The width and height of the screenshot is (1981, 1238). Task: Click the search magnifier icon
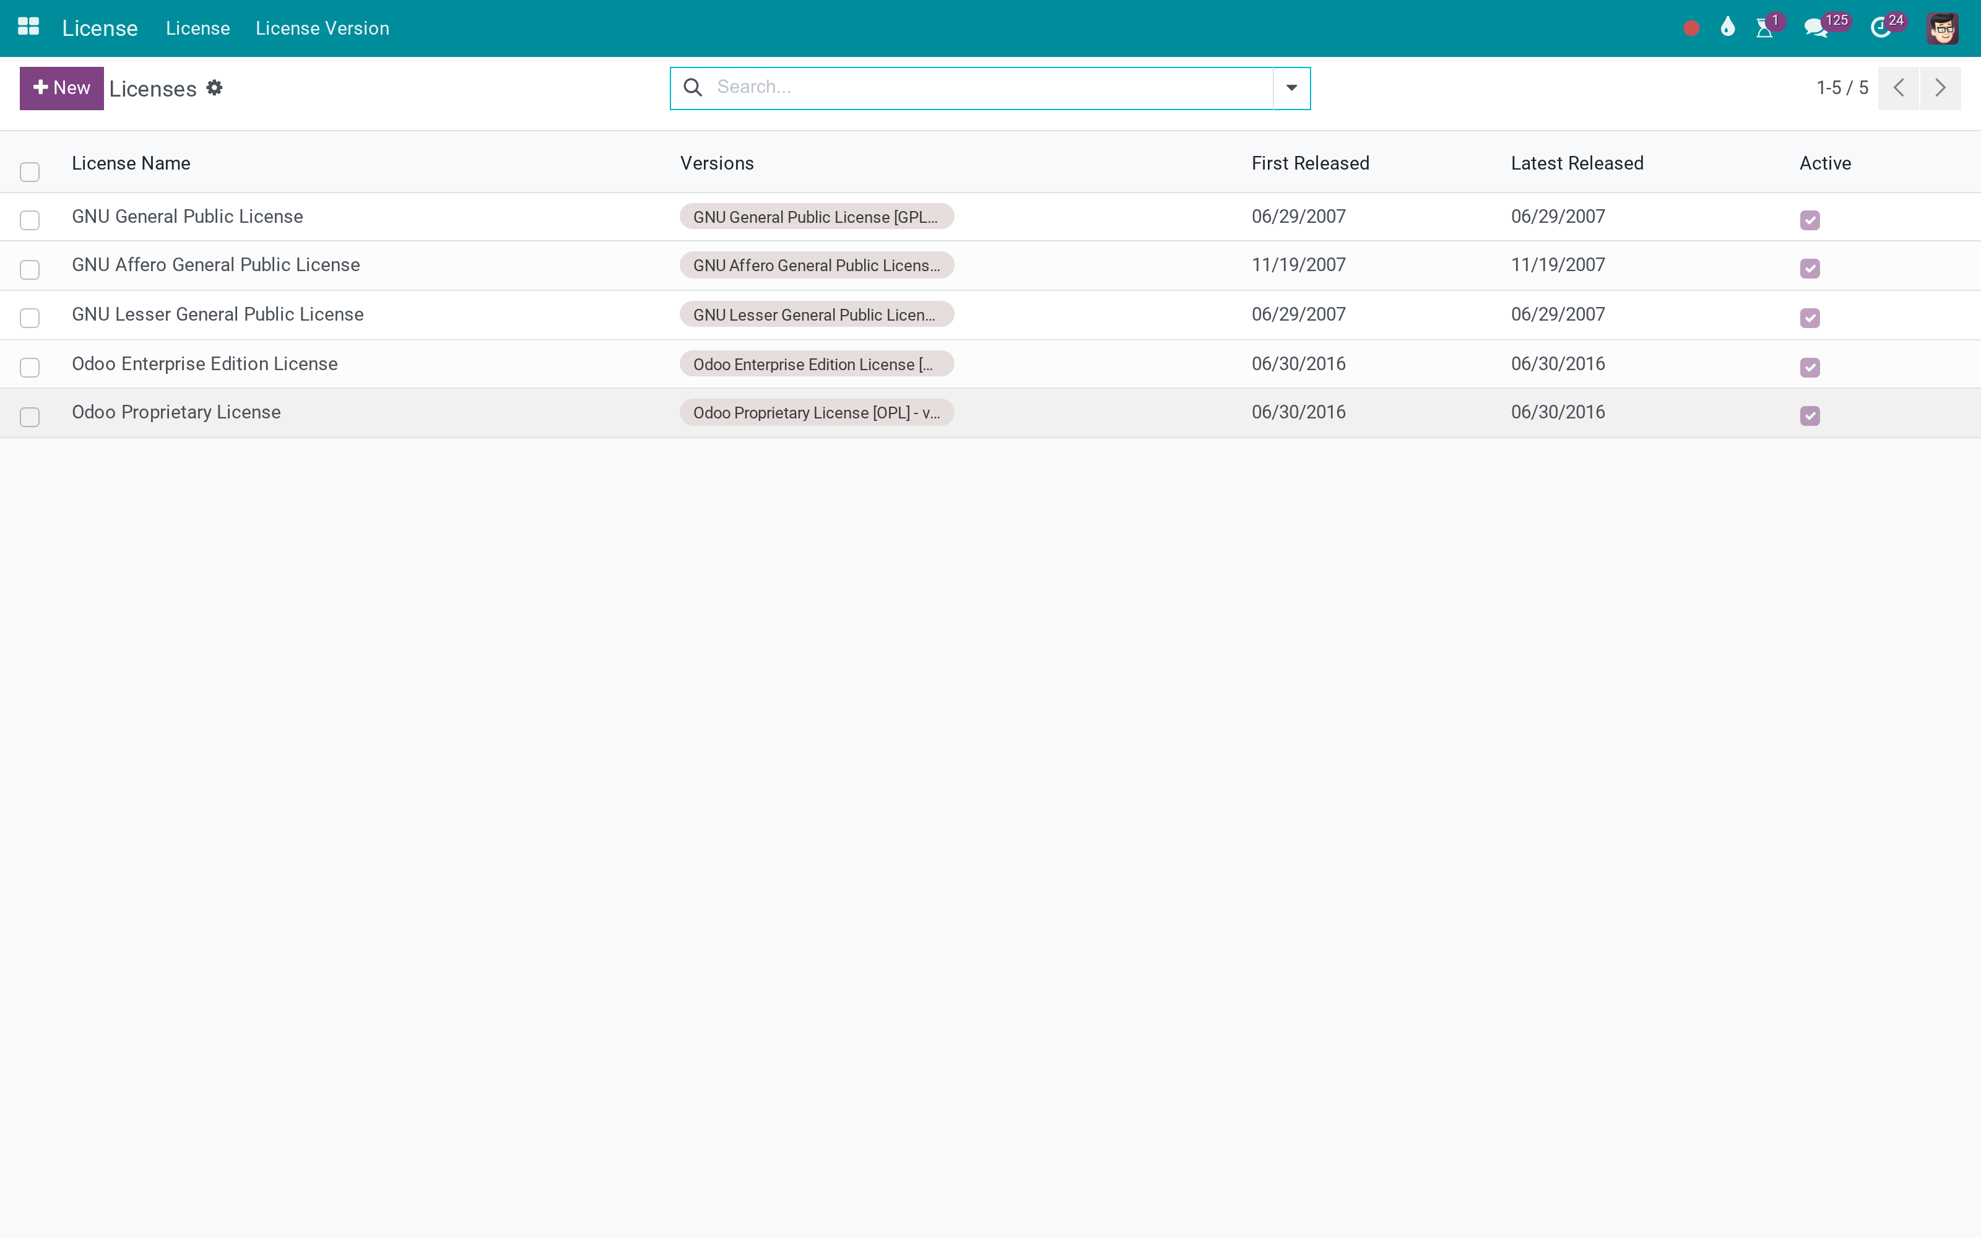pos(693,88)
